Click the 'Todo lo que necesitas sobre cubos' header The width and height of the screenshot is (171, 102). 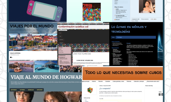(x=123, y=72)
